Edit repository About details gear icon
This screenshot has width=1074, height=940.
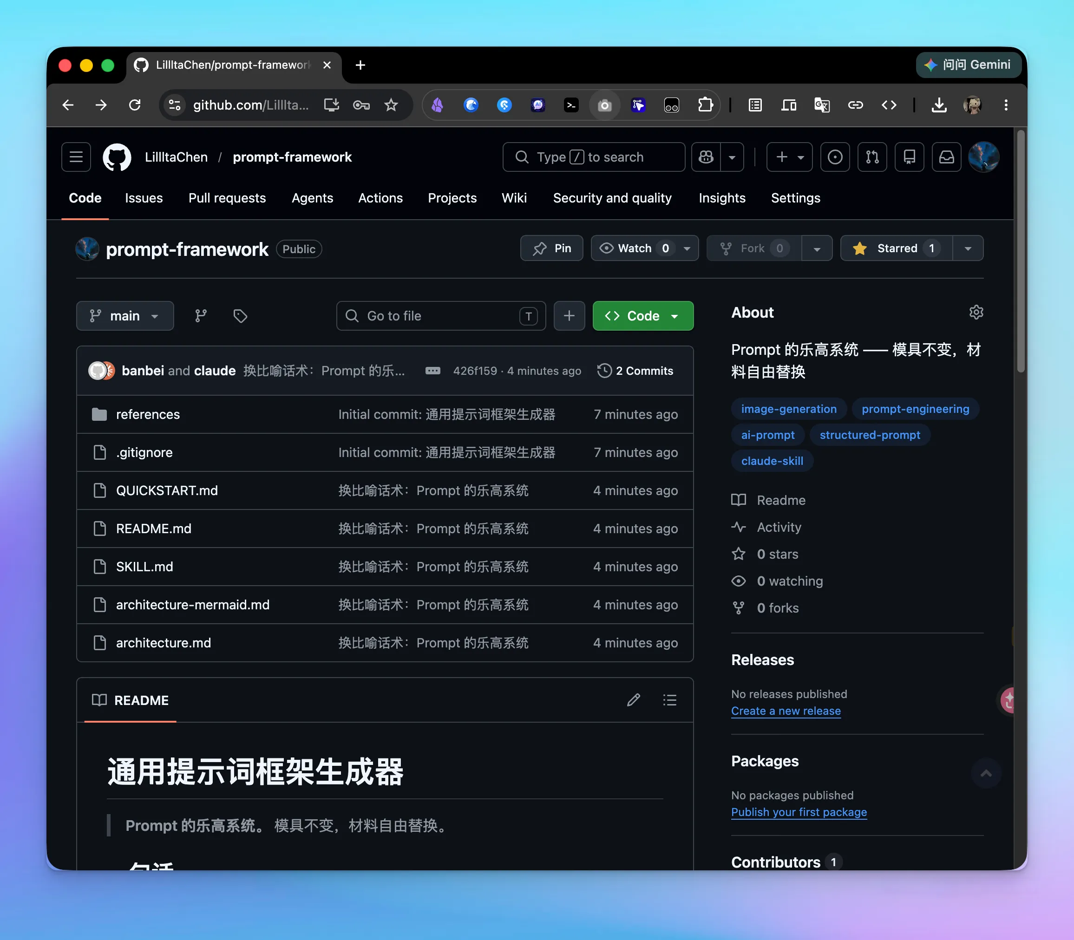point(976,312)
